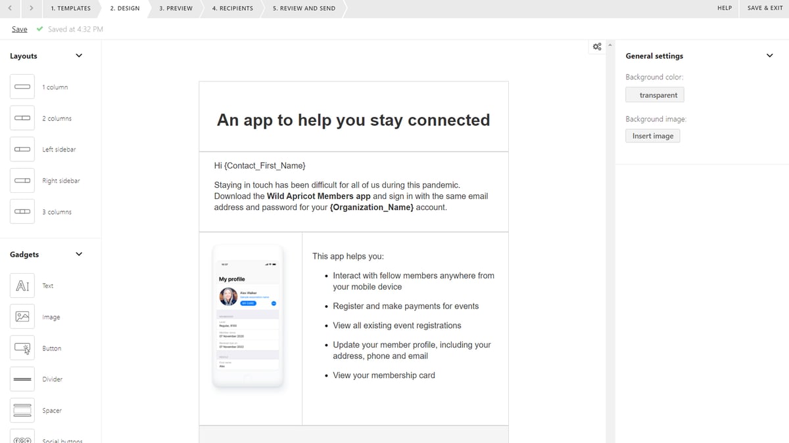Select the 1 column layout icon
The height and width of the screenshot is (443, 789).
click(22, 87)
